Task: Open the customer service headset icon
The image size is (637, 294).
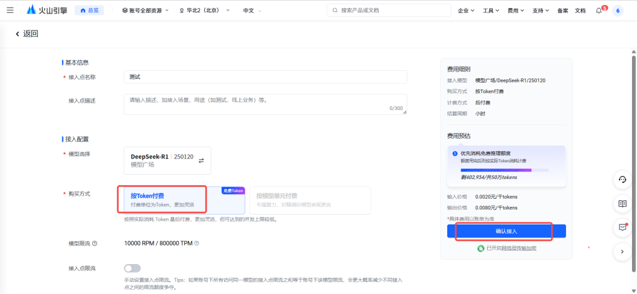Action: click(622, 180)
